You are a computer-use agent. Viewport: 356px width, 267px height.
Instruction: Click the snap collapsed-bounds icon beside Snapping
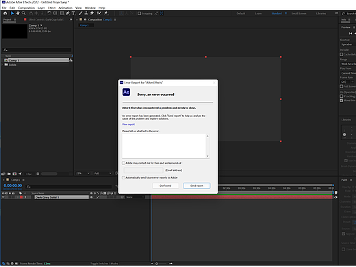(x=162, y=13)
